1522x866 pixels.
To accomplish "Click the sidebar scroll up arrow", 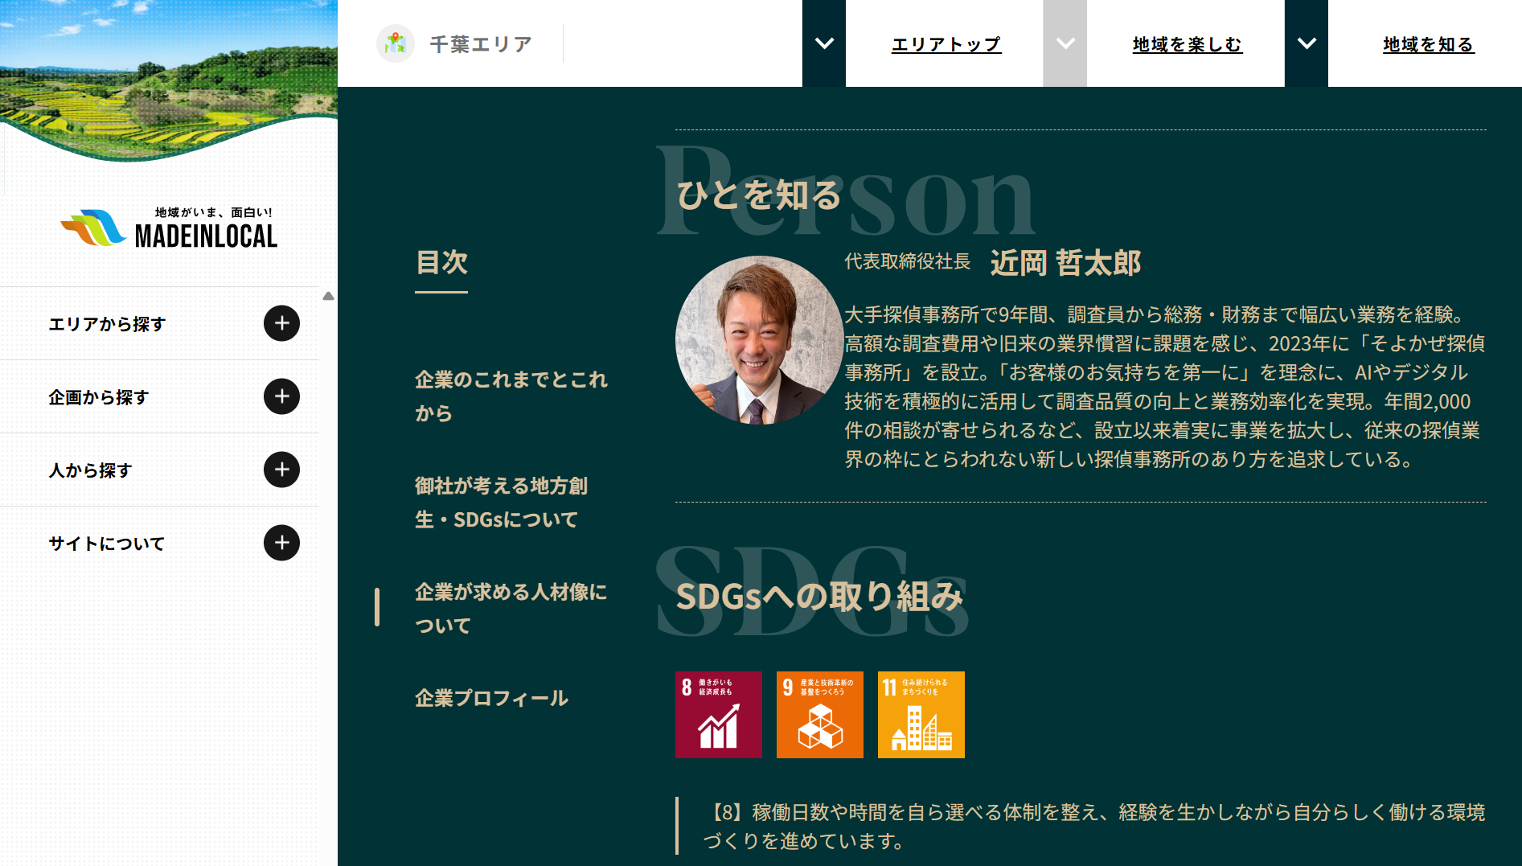I will pos(328,296).
